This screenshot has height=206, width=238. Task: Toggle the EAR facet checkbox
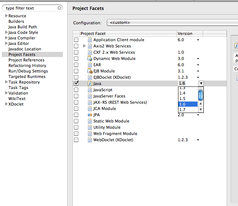[76, 65]
